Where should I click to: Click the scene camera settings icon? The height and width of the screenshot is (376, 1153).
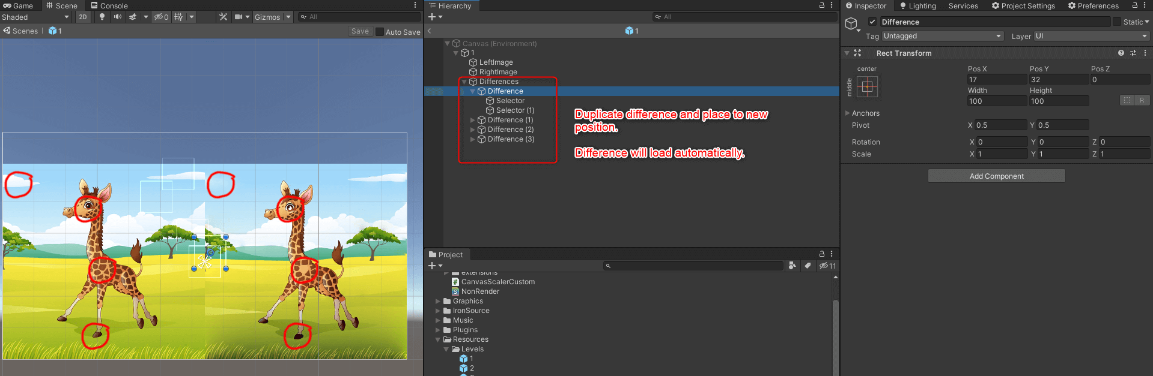[x=239, y=17]
